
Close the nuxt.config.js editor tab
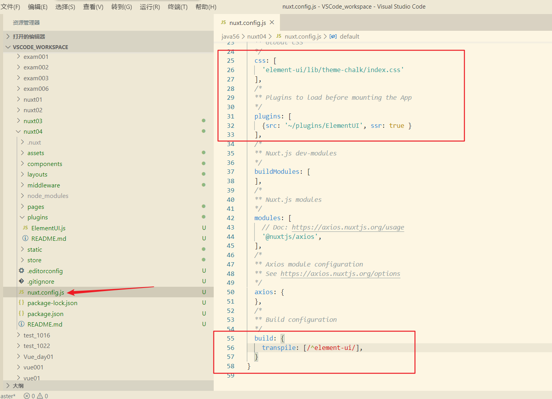coord(272,23)
